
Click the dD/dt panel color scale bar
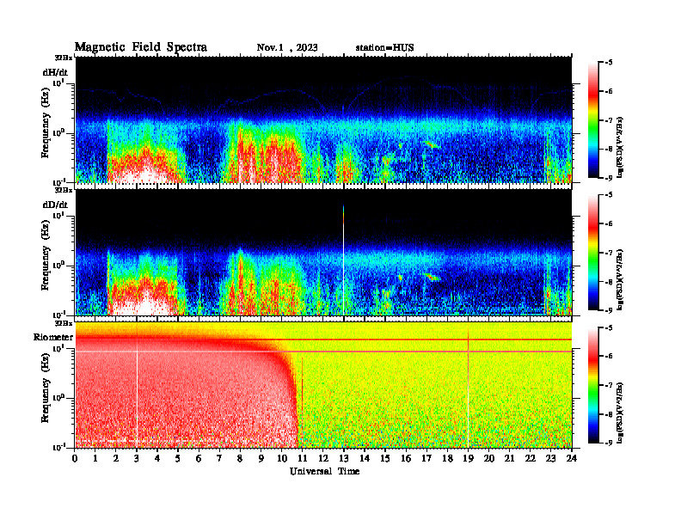coord(593,252)
